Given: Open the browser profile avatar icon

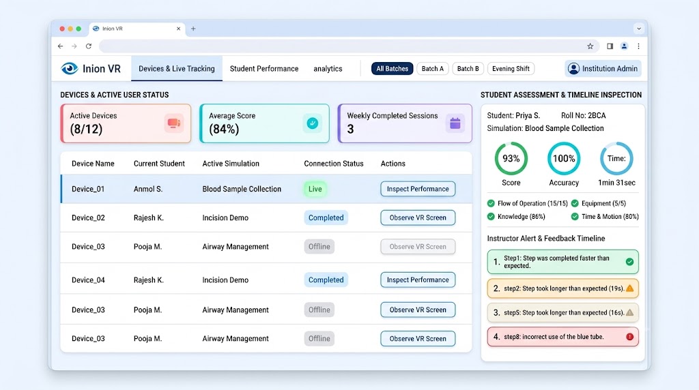Looking at the screenshot, I should pos(624,46).
